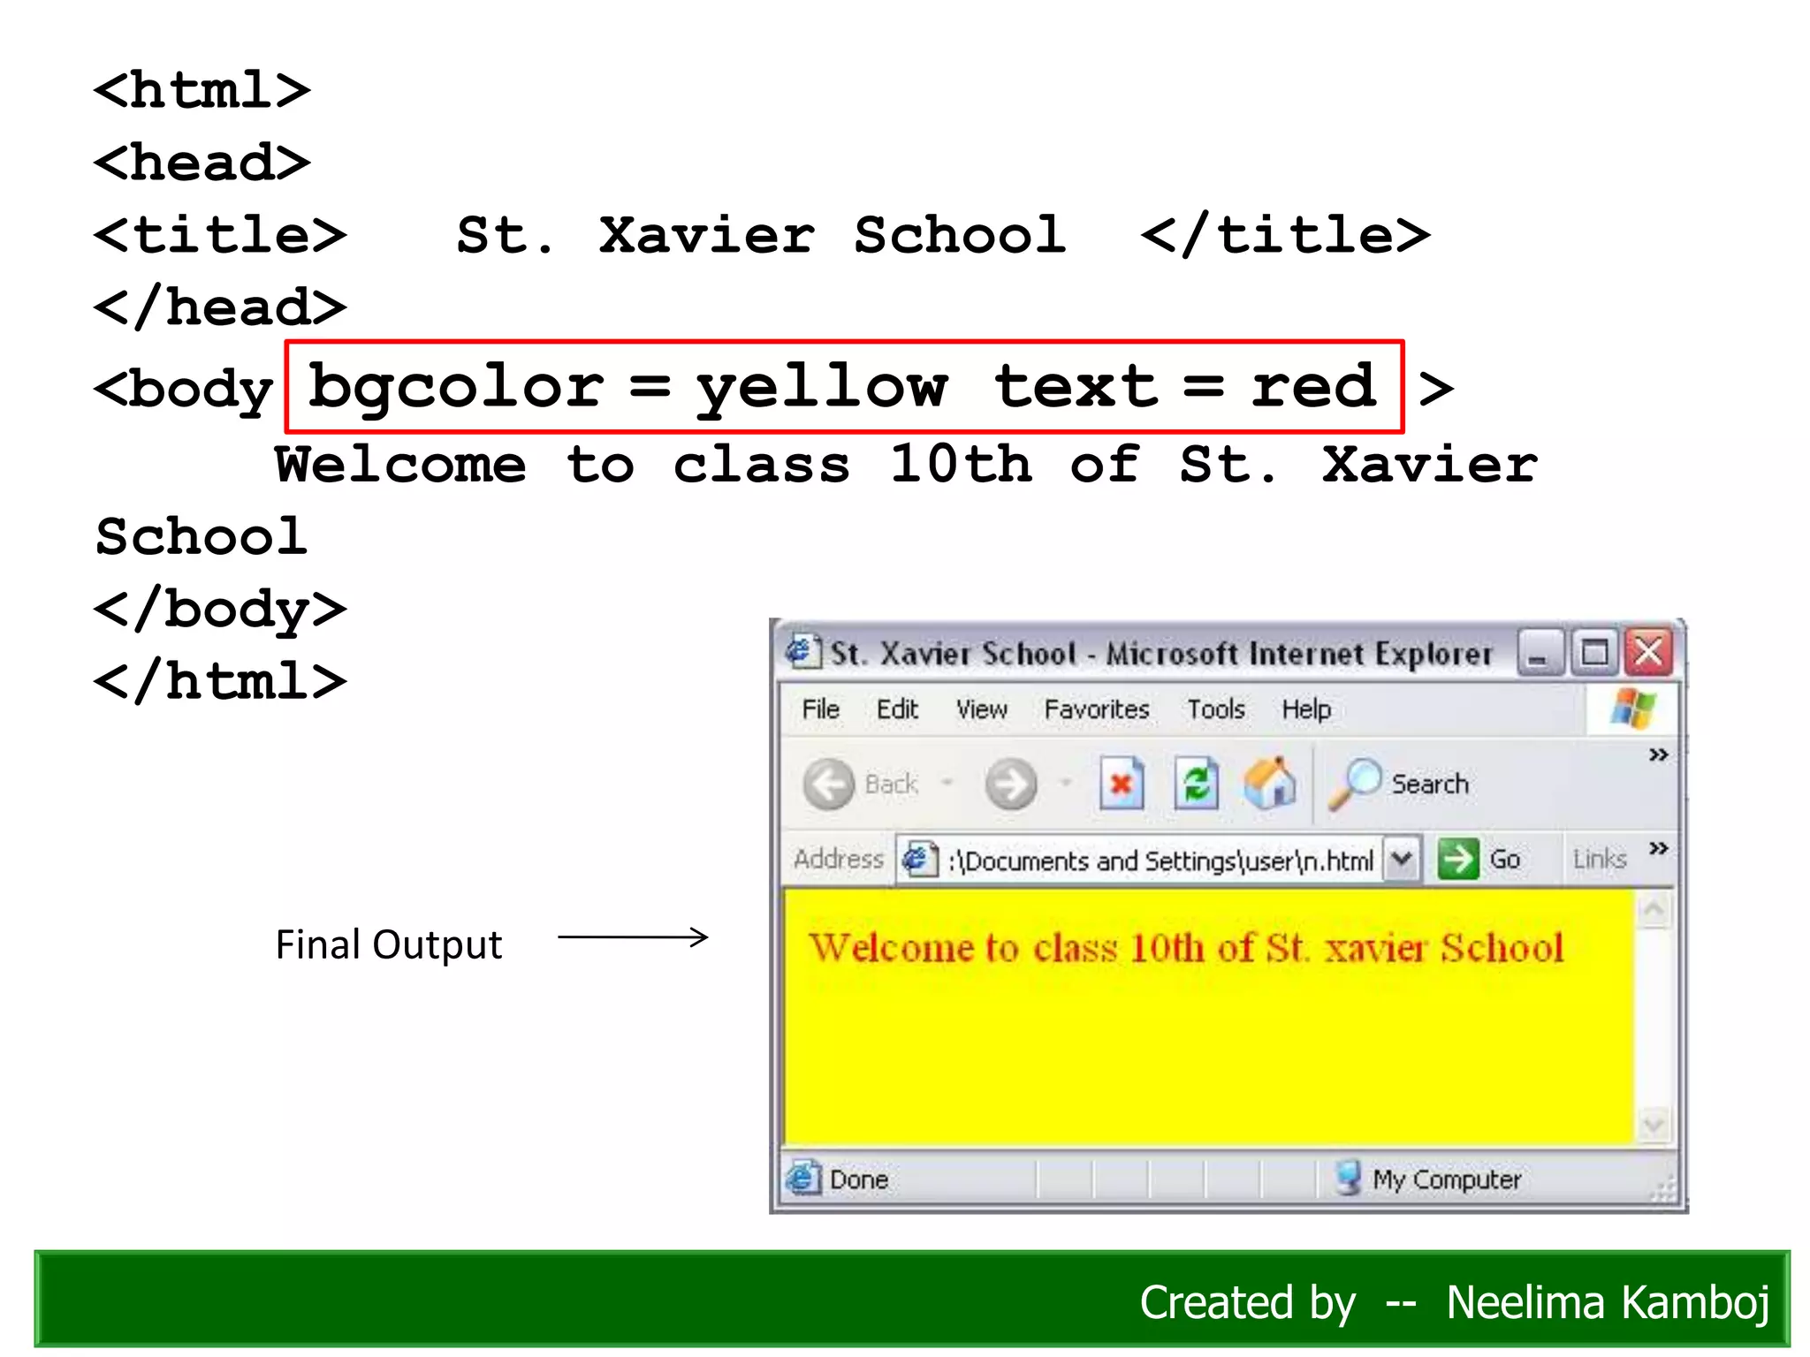
Task: Click the Forward navigation arrow icon
Action: pos(1011,784)
